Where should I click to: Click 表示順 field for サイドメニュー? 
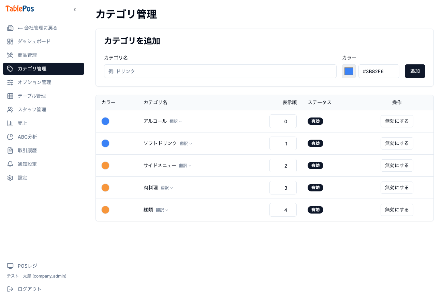(283, 166)
